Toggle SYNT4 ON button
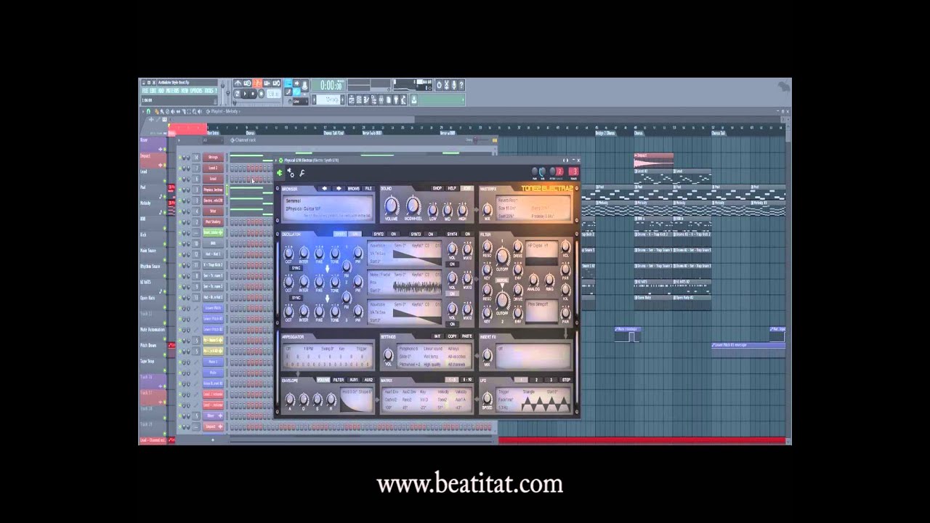The image size is (930, 523). coord(467,234)
